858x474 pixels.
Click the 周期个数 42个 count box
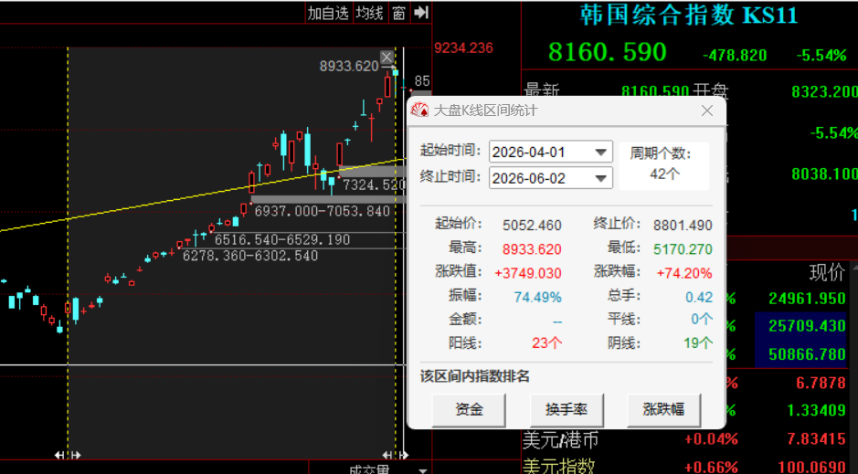pos(663,165)
